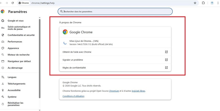Click the Mise à jour de Chrome… (14%) text
This screenshot has width=220, height=111.
[x=84, y=41]
